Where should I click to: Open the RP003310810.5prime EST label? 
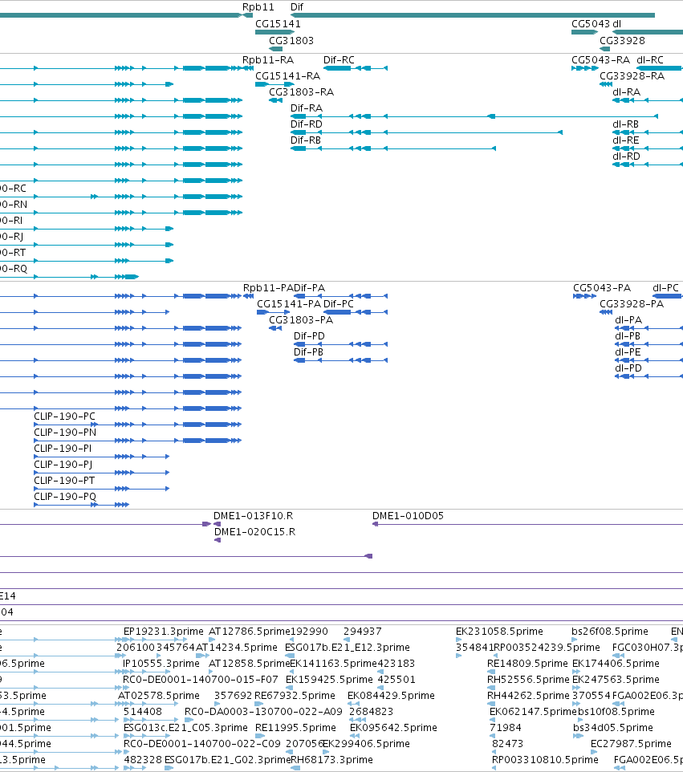tap(545, 760)
